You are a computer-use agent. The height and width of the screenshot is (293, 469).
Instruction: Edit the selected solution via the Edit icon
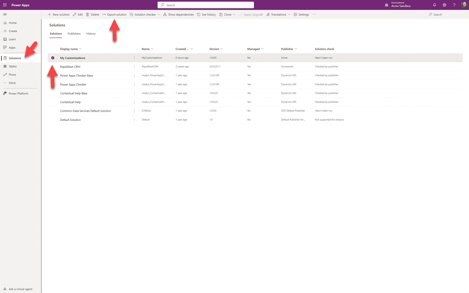[78, 14]
